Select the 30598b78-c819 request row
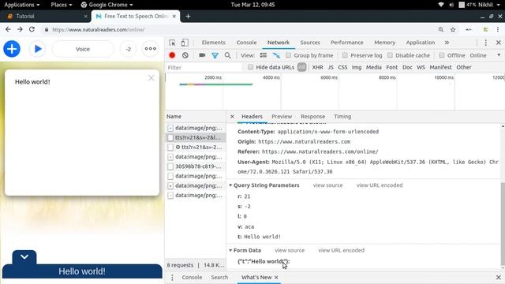 tap(196, 166)
